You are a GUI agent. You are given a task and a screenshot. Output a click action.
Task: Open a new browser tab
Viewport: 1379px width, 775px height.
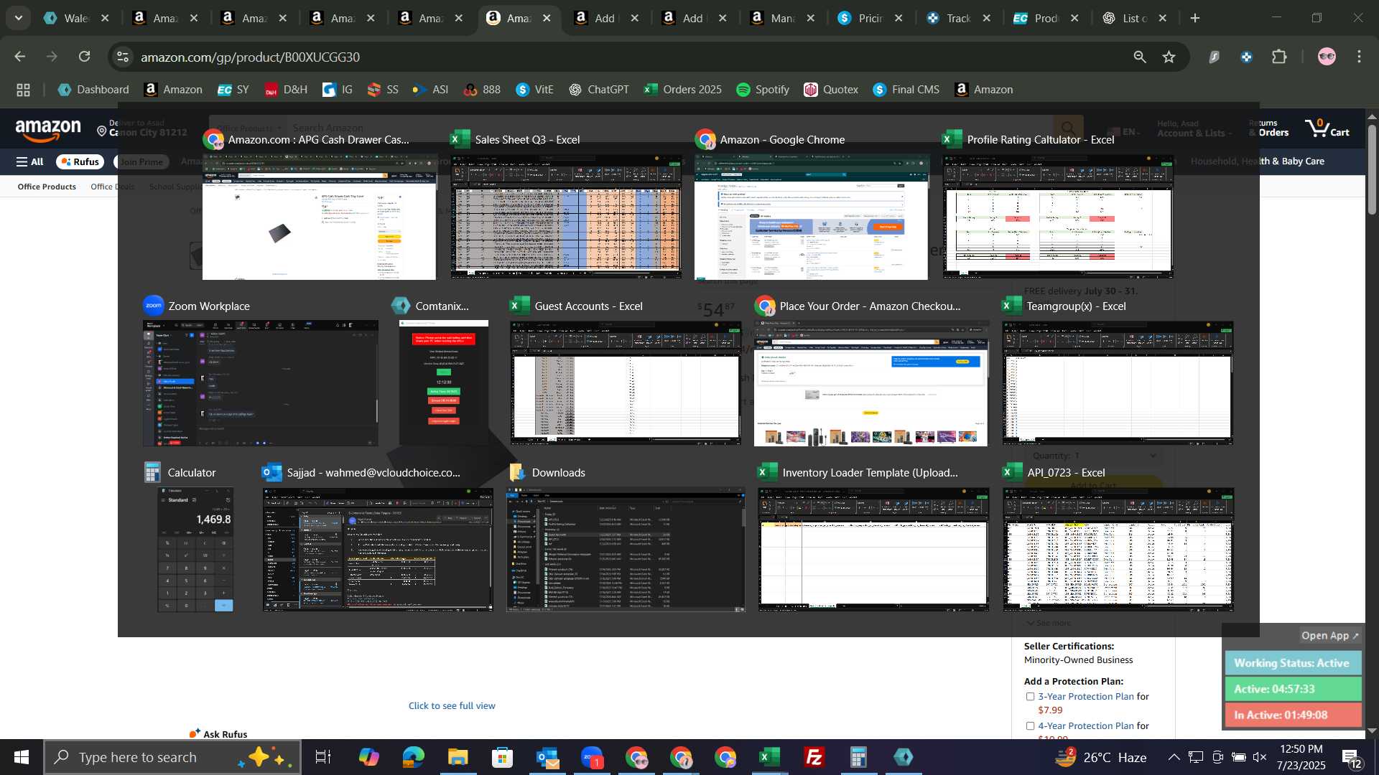pos(1195,18)
